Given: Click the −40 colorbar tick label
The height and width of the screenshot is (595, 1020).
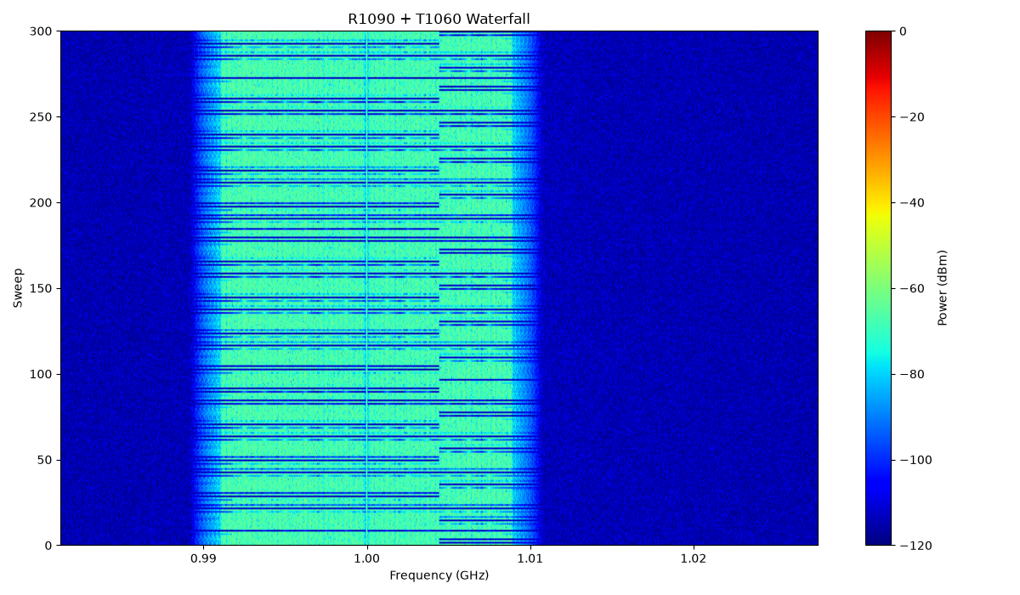Looking at the screenshot, I should click(x=911, y=203).
